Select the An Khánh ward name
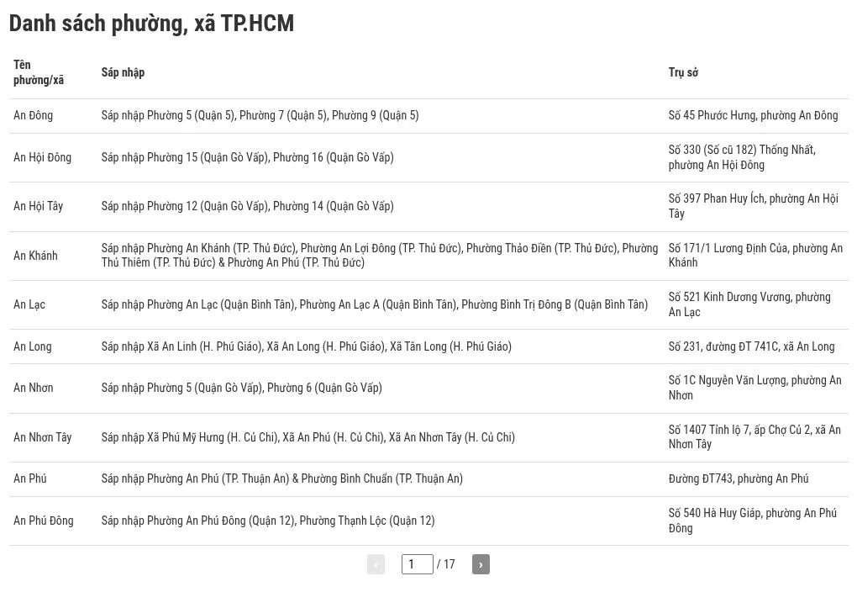The width and height of the screenshot is (857, 592). pyautogui.click(x=35, y=256)
